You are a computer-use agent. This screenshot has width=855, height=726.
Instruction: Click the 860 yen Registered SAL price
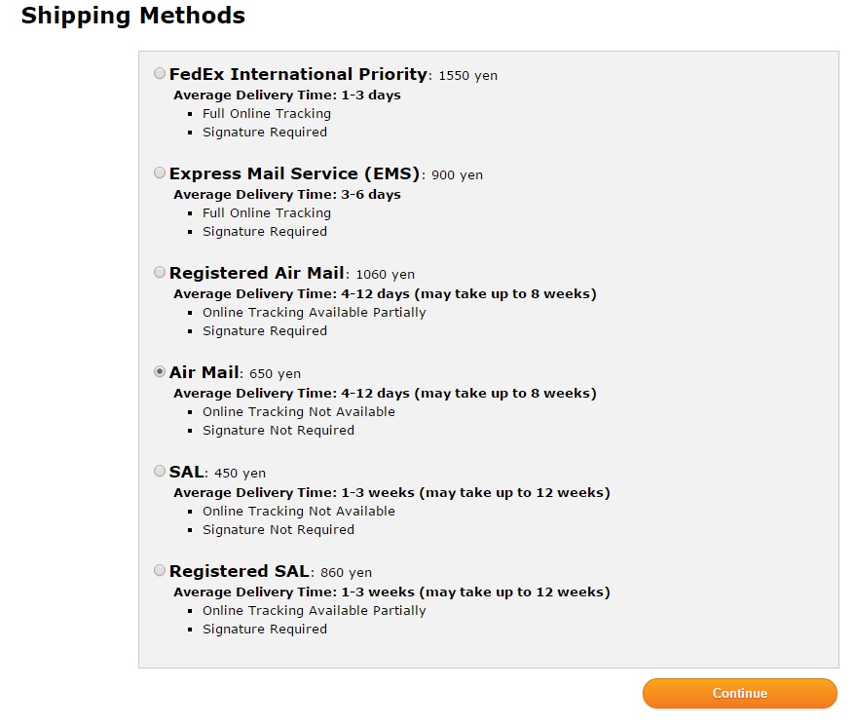tap(347, 573)
